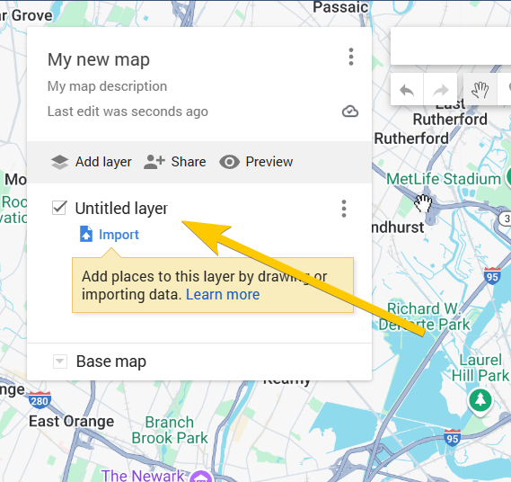
Task: Click the Share person-plus icon
Action: [154, 162]
